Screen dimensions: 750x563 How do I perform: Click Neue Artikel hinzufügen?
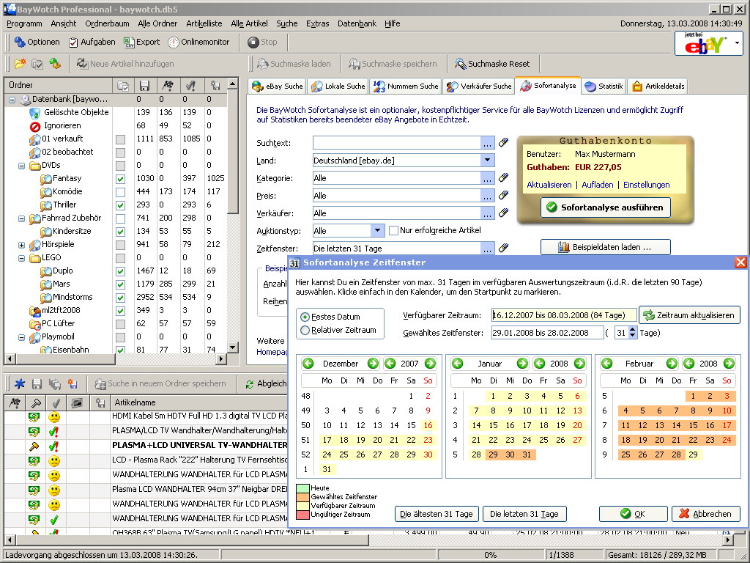coord(125,64)
